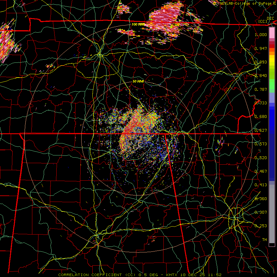Click the 0.360 color scale value
Screen dimensions: 277x277
[x=261, y=199]
